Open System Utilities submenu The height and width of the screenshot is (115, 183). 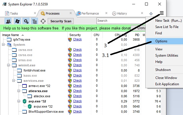[x=167, y=55]
